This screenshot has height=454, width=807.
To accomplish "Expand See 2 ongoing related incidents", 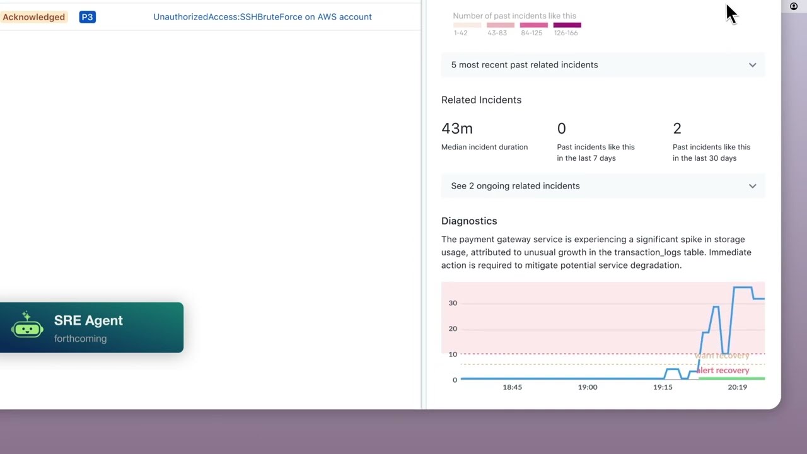I will pos(603,186).
